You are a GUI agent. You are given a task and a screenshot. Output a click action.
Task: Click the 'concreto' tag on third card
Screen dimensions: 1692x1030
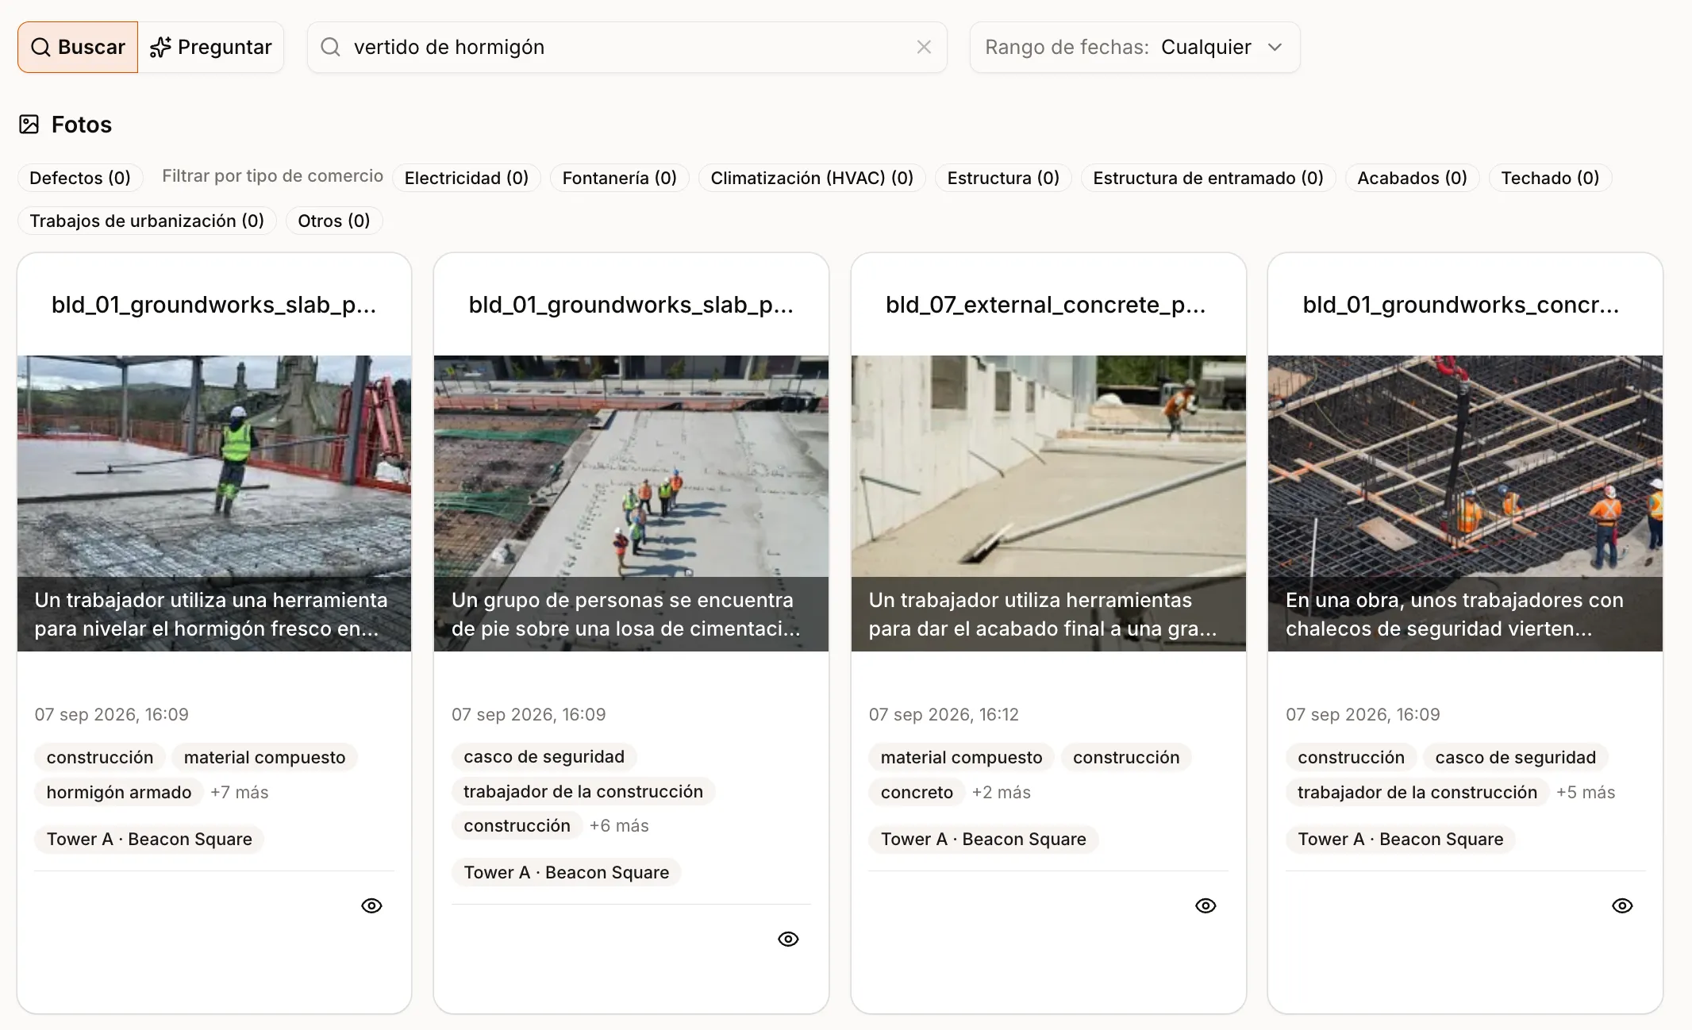pyautogui.click(x=917, y=792)
